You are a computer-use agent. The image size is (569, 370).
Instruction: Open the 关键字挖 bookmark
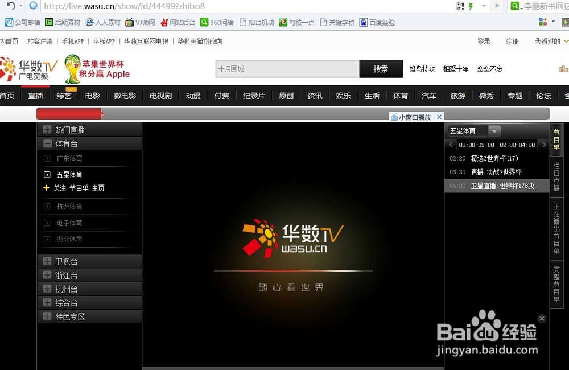pyautogui.click(x=337, y=23)
